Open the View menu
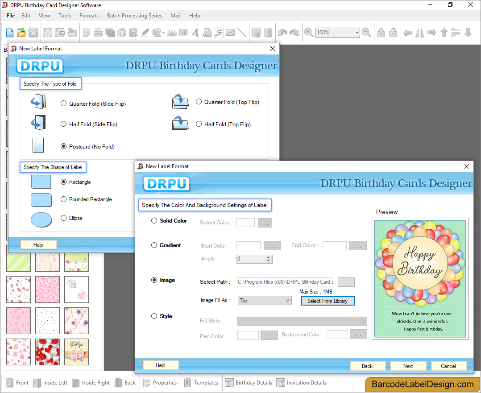This screenshot has height=393, width=481. [44, 15]
